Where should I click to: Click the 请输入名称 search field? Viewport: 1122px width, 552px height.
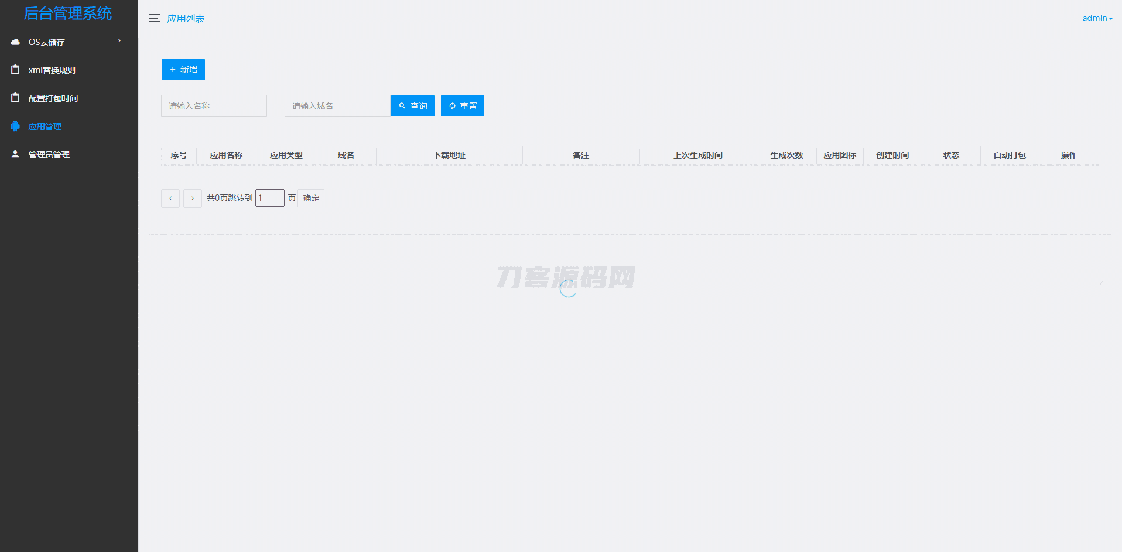[214, 106]
